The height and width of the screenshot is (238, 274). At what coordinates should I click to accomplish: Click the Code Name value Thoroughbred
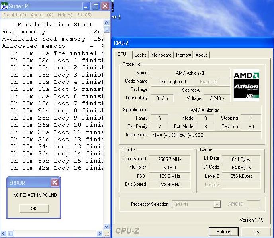tap(172, 82)
